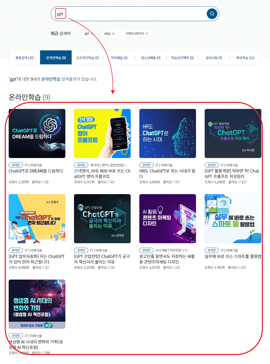Click the magnifier search button
The height and width of the screenshot is (364, 270).
[212, 14]
